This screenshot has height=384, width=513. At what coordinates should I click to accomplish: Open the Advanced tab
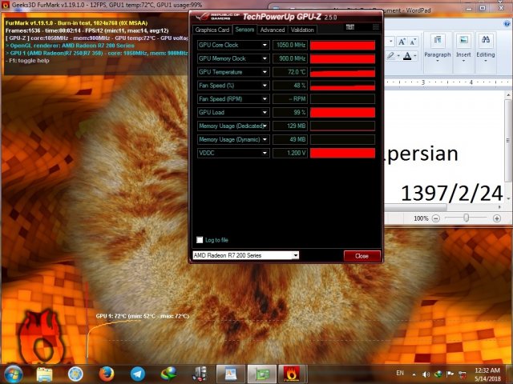[x=273, y=30]
